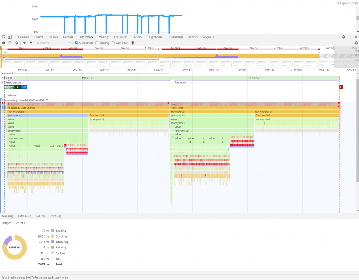Enable the Memory capture checkbox

[x=97, y=42]
